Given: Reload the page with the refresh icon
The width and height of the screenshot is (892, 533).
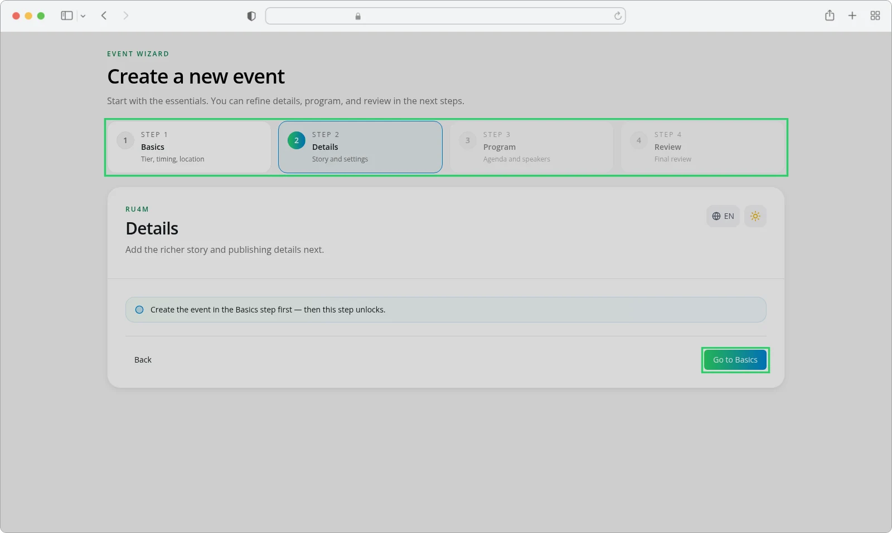Looking at the screenshot, I should click(618, 16).
